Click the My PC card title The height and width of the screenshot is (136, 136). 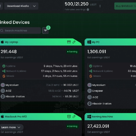[x=96, y=42]
